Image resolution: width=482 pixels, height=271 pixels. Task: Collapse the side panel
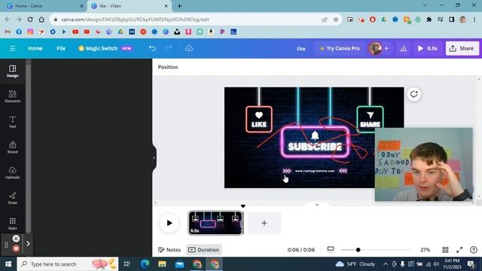coord(154,157)
